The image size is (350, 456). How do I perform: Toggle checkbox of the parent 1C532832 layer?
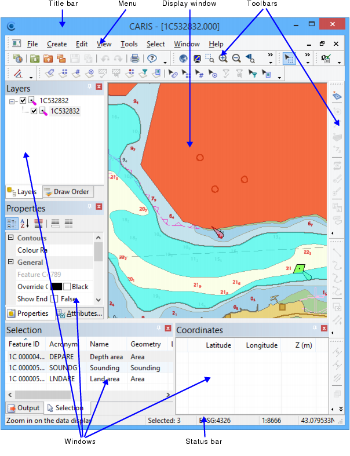tap(23, 101)
